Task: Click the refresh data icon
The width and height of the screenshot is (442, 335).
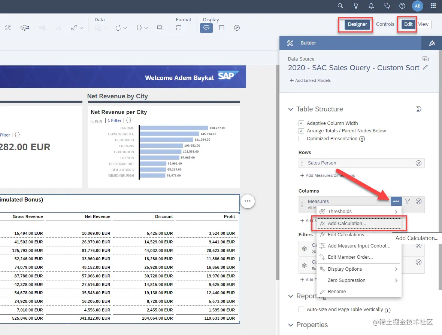Action: 118,28
